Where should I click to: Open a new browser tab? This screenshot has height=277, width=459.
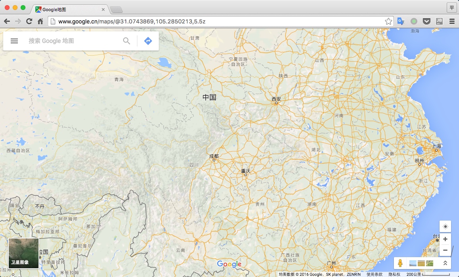click(116, 9)
